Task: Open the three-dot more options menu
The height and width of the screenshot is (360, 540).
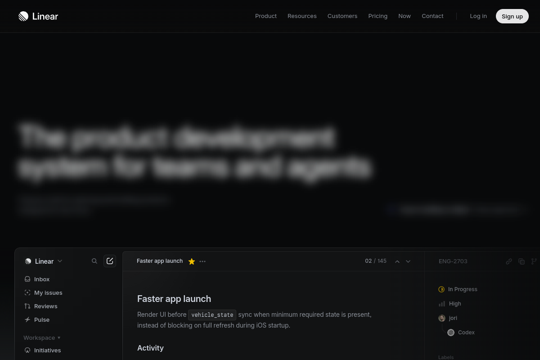Action: [202, 261]
